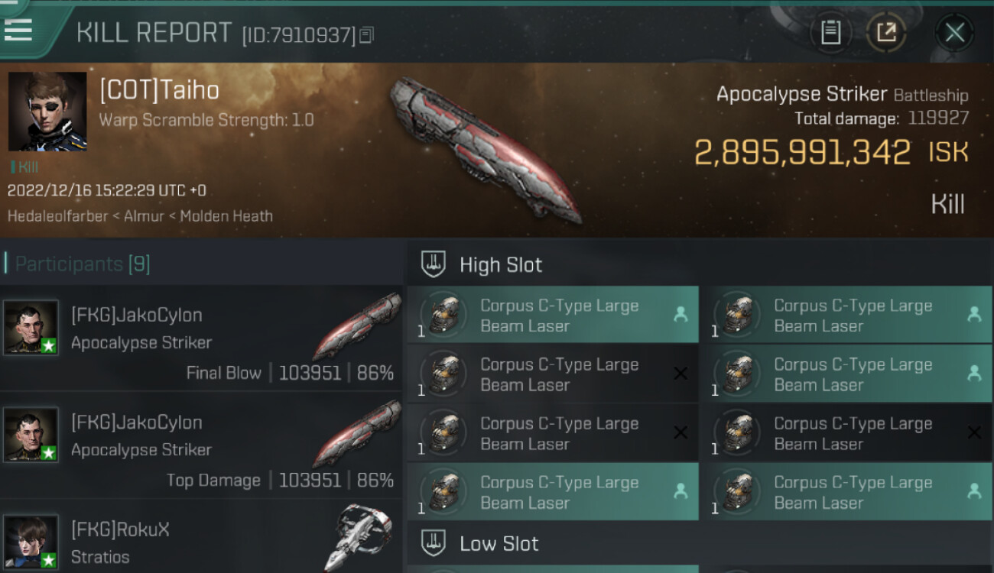The image size is (994, 573).
Task: Click the [FKG]RokuX participant name
Action: [x=120, y=529]
